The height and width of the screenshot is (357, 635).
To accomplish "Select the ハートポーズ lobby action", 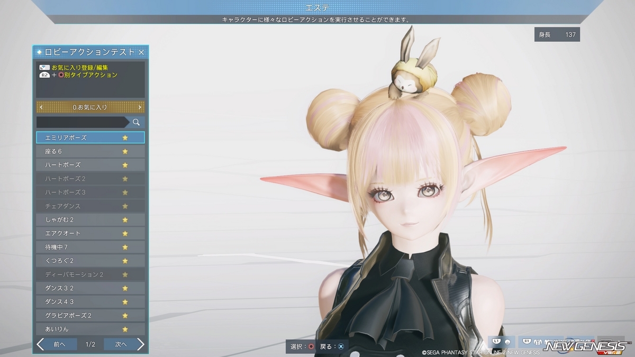I will (90, 165).
